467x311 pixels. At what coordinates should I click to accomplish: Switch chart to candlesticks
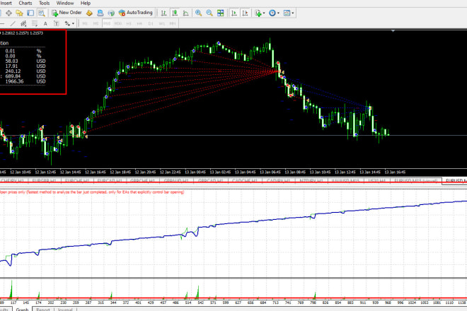click(175, 13)
